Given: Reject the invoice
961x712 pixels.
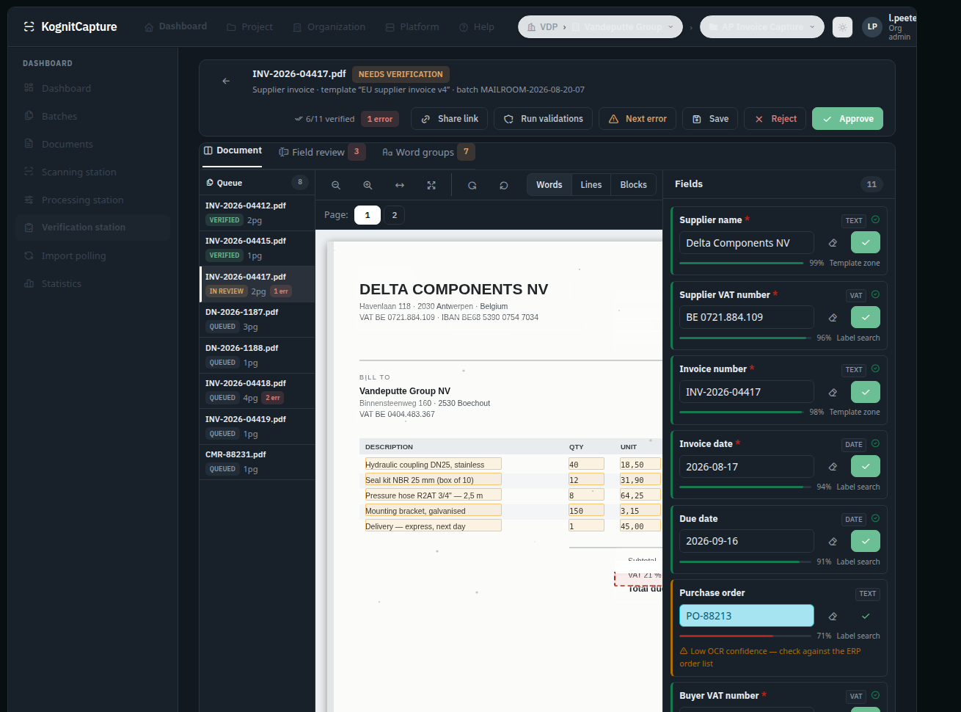Looking at the screenshot, I should (775, 119).
